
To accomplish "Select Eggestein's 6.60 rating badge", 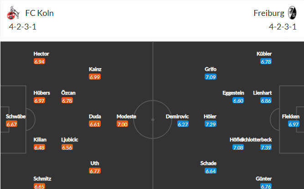I will [x=238, y=100].
